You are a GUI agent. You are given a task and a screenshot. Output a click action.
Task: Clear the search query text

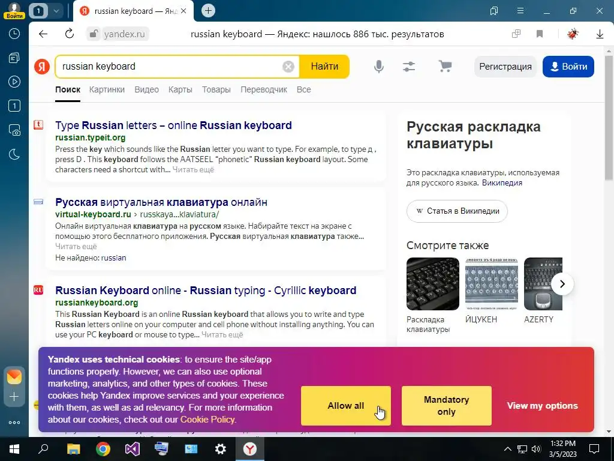(x=288, y=67)
